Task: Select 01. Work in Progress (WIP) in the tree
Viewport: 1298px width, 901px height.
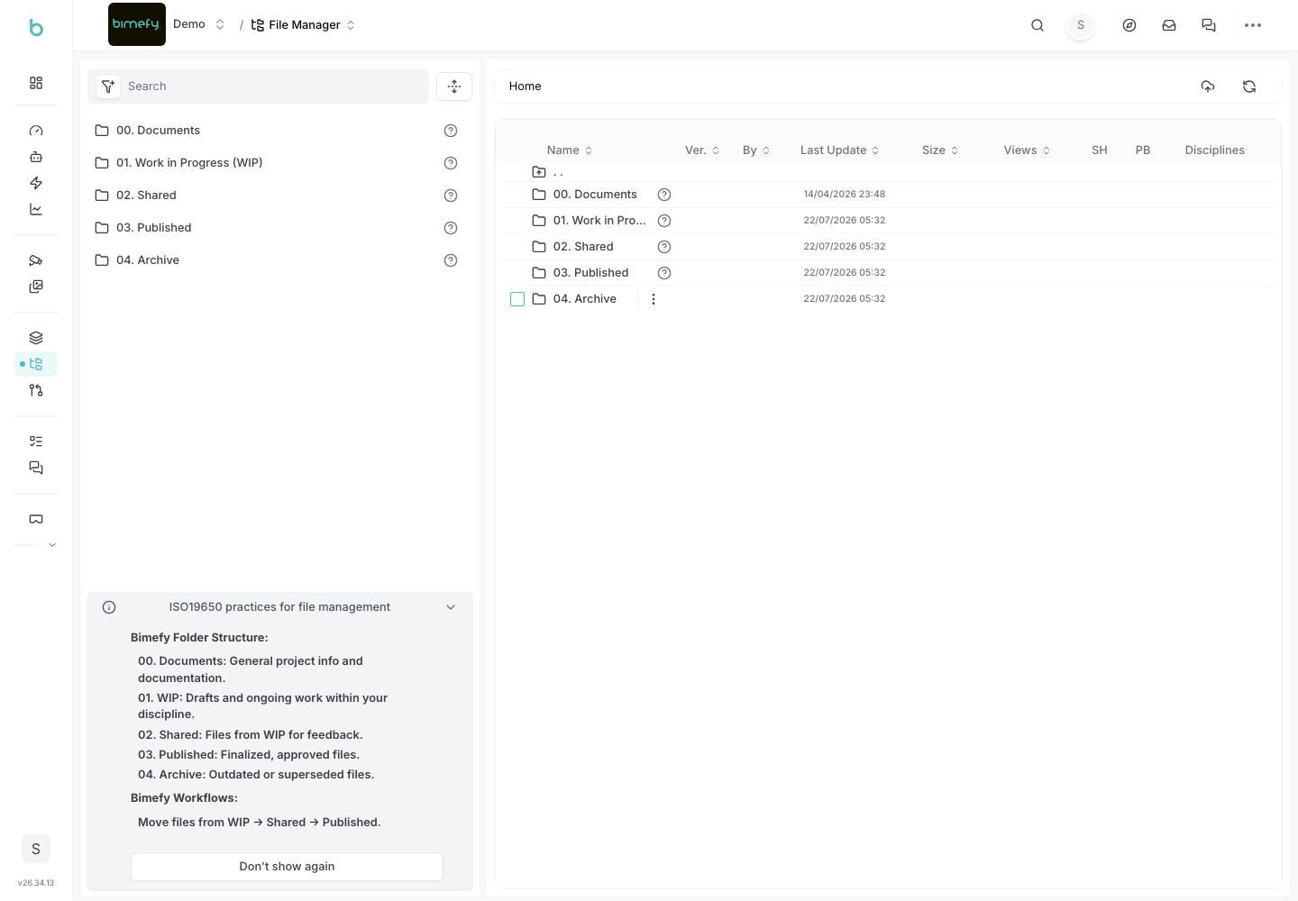Action: click(189, 163)
